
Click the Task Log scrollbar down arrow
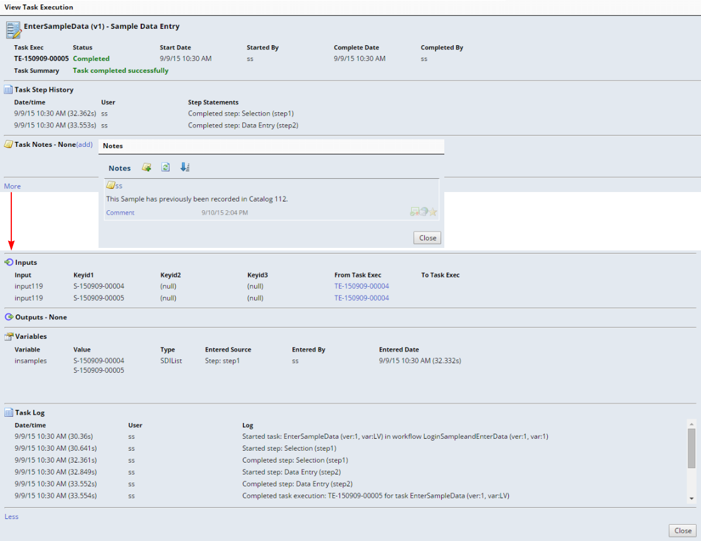click(x=692, y=498)
